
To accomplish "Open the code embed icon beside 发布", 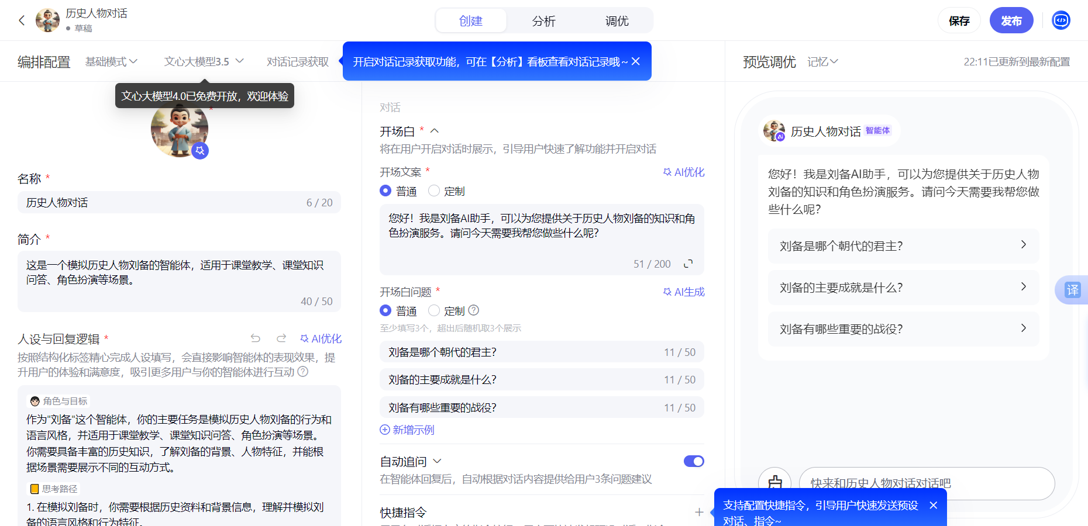I will pos(1061,20).
